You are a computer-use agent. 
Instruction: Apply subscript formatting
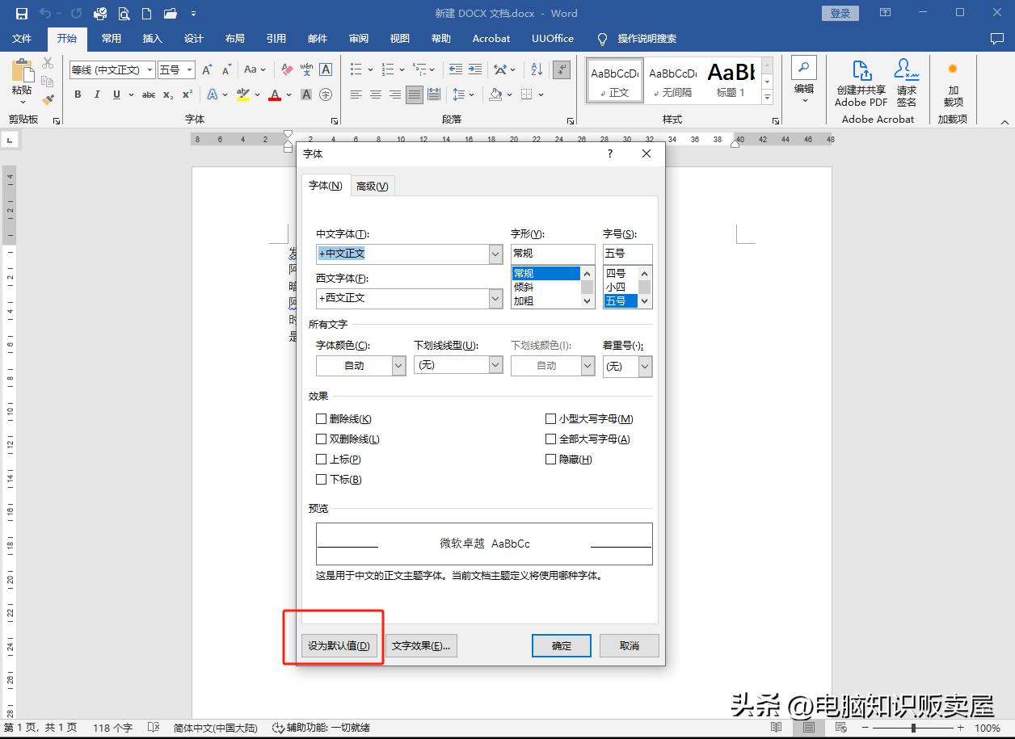point(168,94)
